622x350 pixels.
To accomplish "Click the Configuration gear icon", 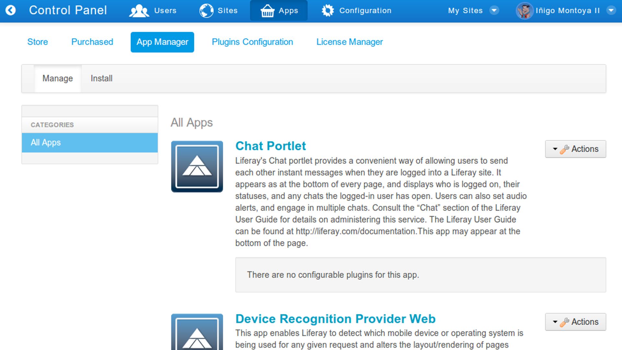I will [328, 11].
